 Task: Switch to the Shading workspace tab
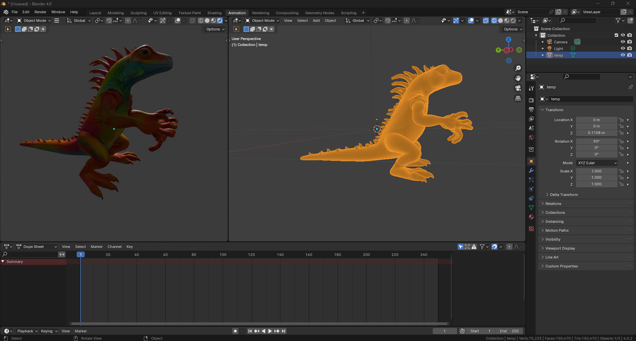214,13
